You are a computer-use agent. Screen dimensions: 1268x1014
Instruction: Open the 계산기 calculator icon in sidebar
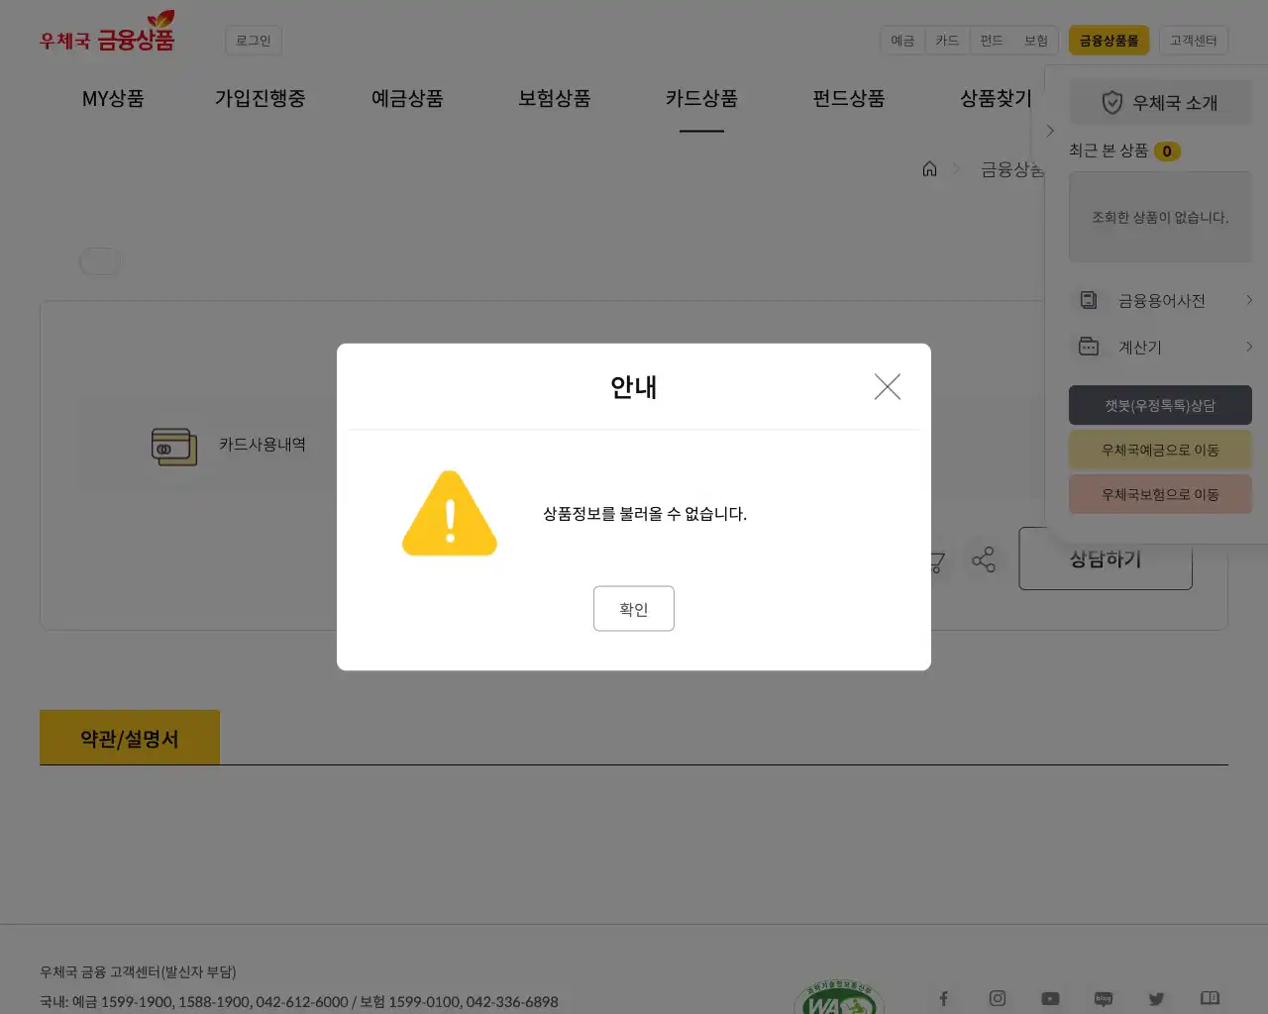click(x=1088, y=347)
